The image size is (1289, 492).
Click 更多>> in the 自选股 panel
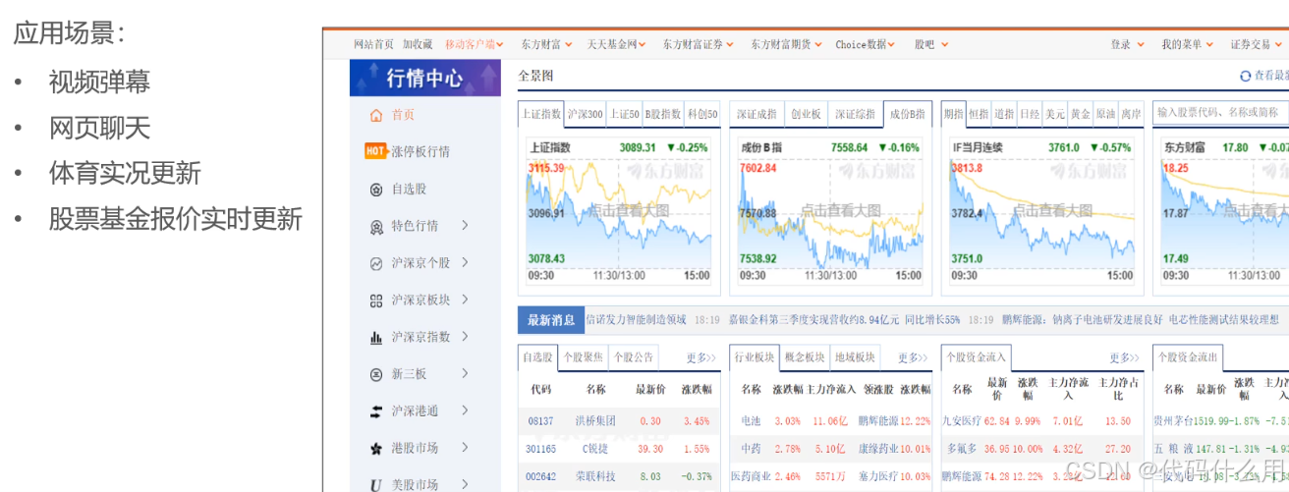pyautogui.click(x=701, y=358)
